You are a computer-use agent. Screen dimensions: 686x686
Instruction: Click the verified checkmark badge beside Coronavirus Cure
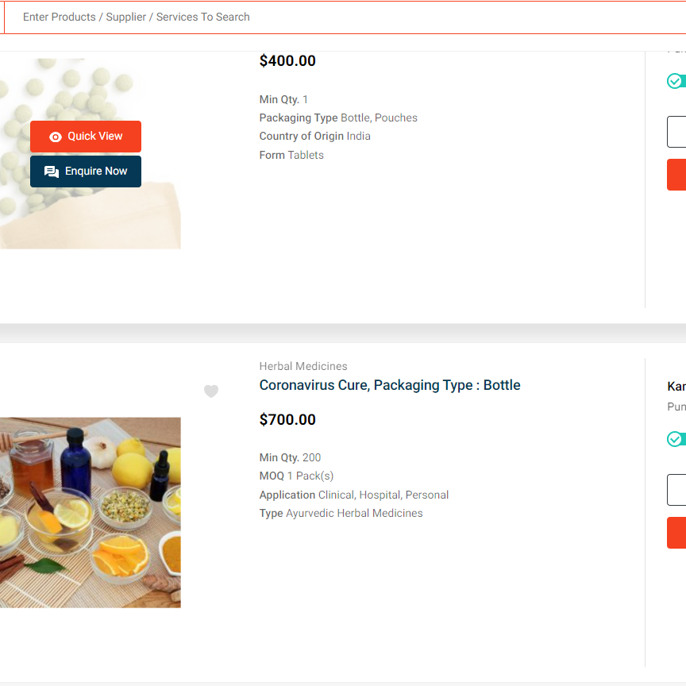tap(675, 439)
